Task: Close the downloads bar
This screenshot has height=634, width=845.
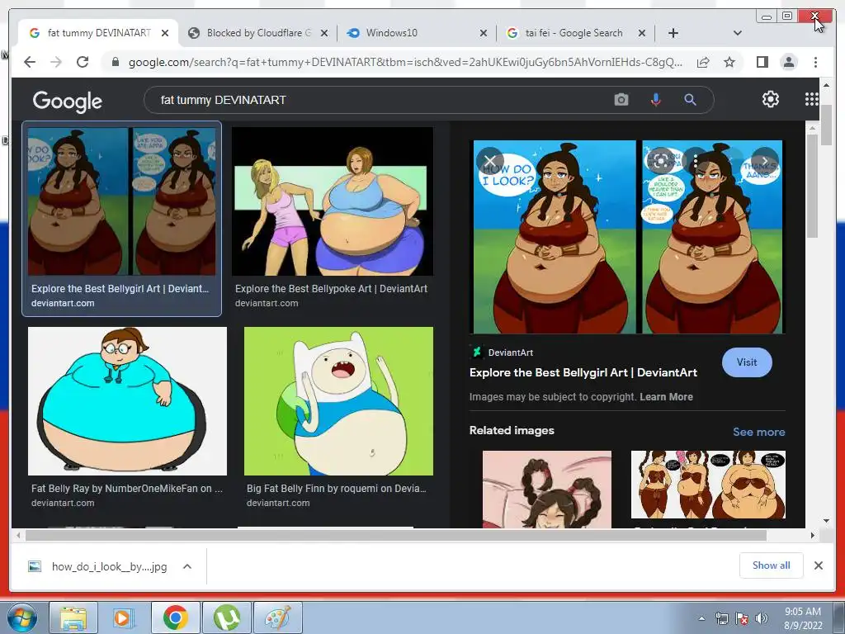Action: [x=818, y=565]
